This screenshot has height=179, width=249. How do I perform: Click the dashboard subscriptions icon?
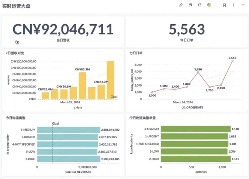click(x=190, y=5)
